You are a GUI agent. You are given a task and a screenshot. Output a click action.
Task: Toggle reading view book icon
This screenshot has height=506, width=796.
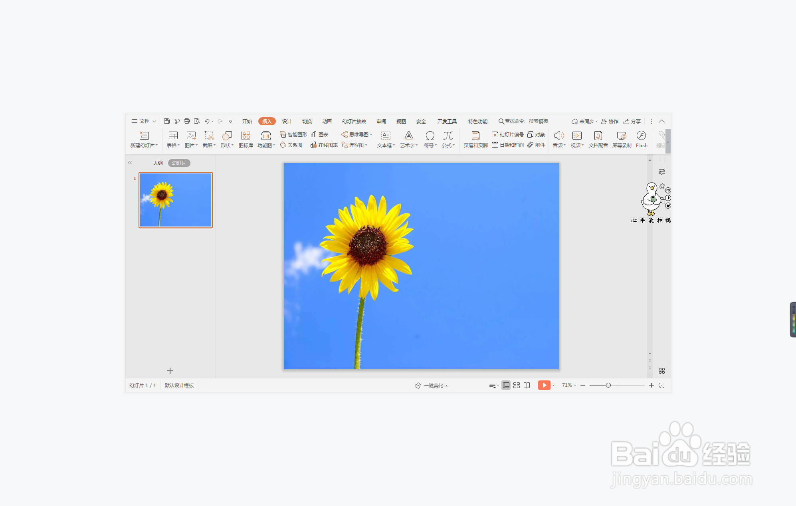tap(527, 385)
